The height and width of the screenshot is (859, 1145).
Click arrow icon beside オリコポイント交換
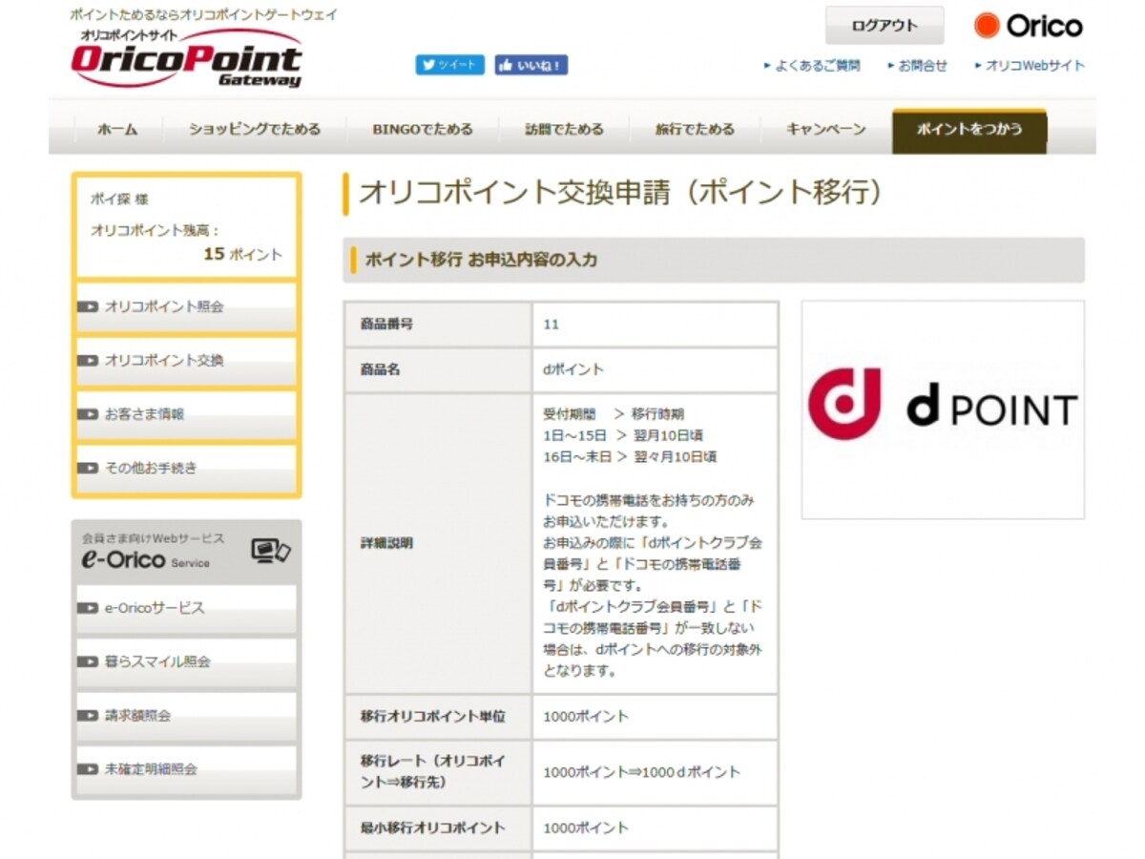88,361
